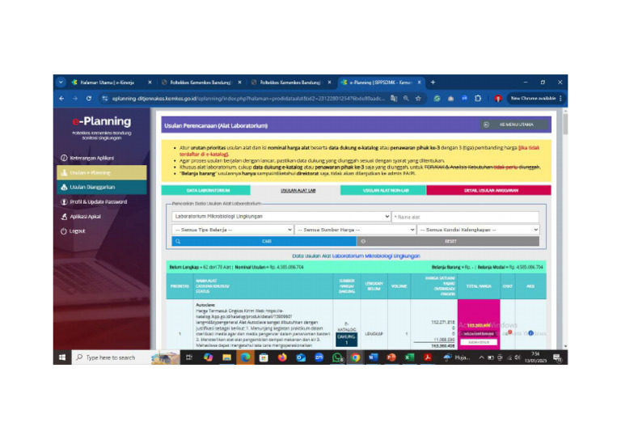Click the Aplikasi Apkal microscope icon
Image resolution: width=621 pixels, height=440 pixels.
coord(64,217)
